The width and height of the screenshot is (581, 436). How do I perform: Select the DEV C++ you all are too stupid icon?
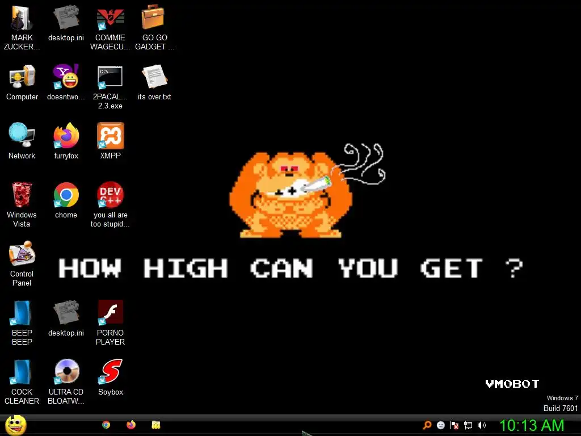110,205
